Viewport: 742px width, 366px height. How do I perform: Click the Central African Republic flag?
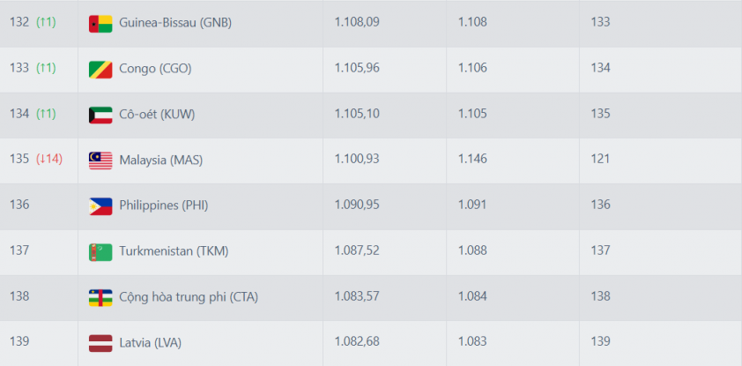(x=100, y=297)
